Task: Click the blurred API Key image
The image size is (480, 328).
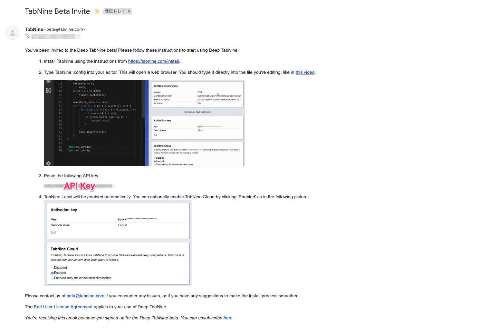Action: click(x=79, y=186)
